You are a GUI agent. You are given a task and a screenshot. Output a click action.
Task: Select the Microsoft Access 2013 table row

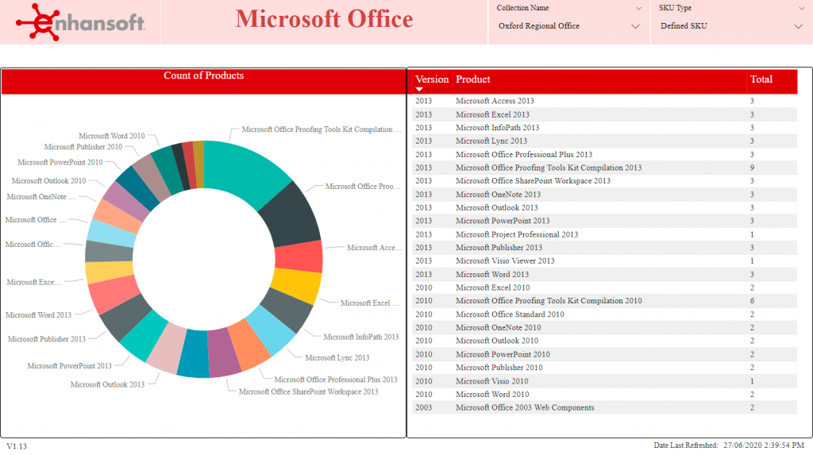click(604, 101)
